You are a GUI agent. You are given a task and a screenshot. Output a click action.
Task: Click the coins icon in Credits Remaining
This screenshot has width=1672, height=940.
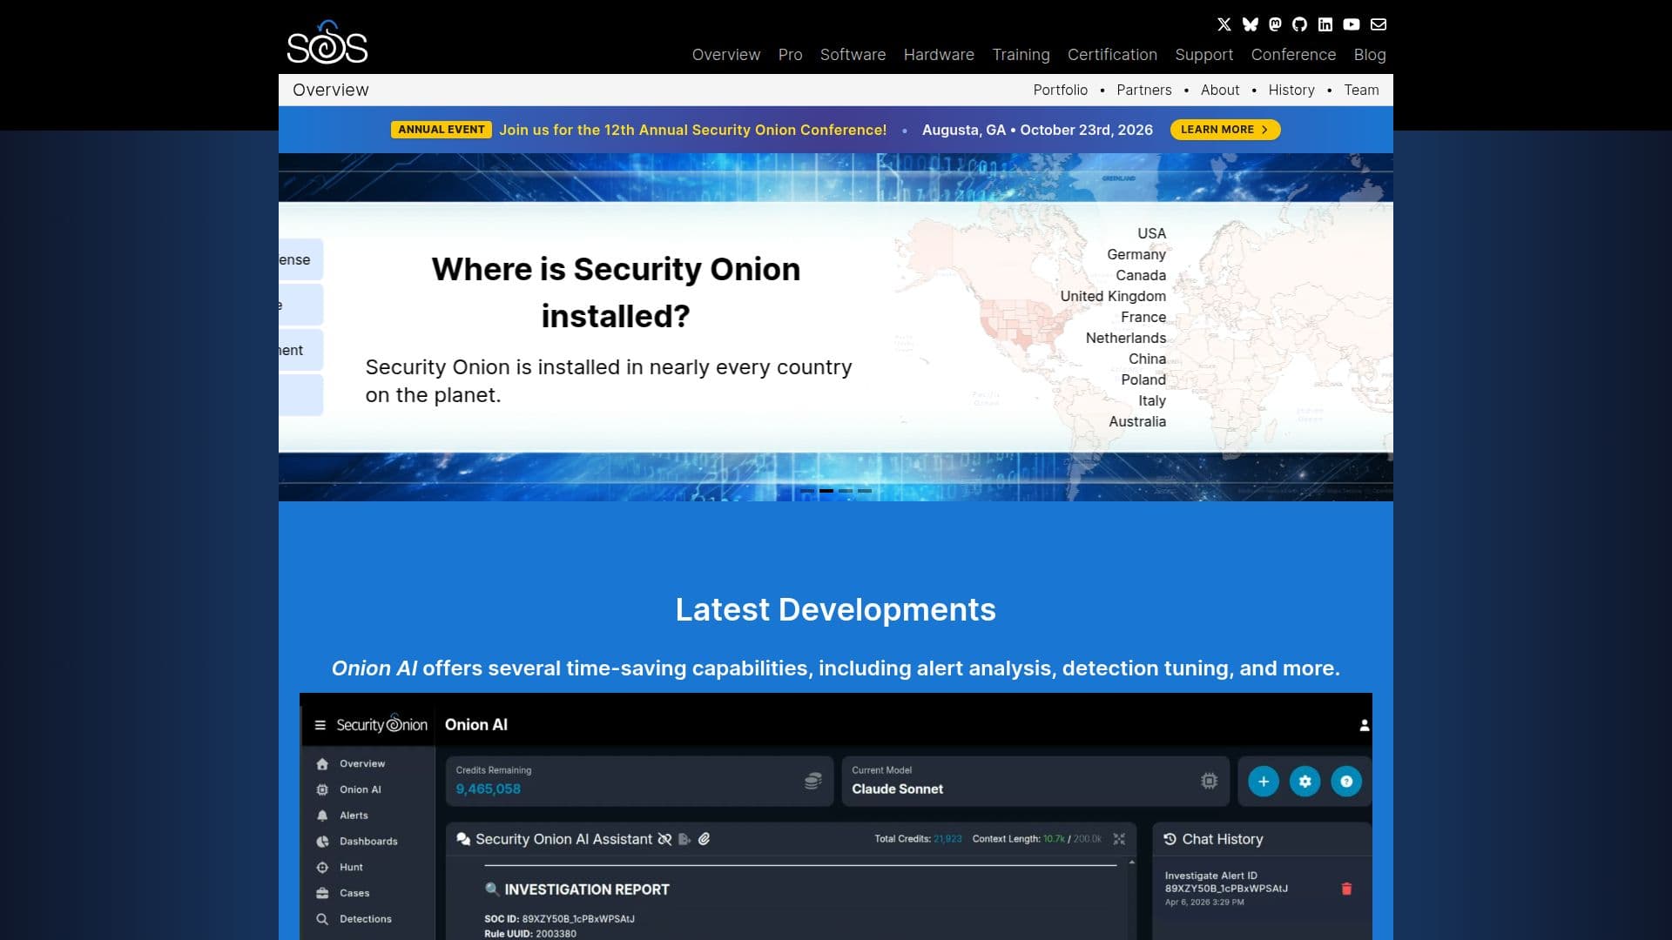[x=812, y=781]
